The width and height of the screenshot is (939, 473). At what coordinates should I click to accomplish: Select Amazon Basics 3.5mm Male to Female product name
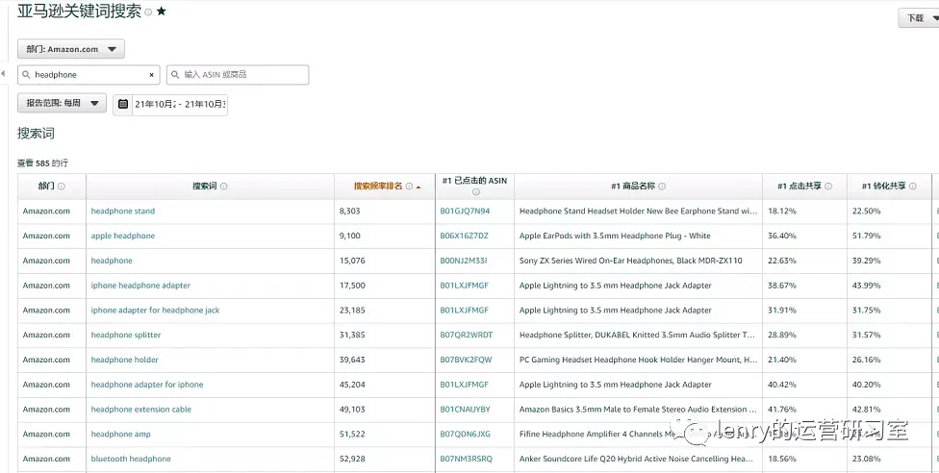[x=638, y=410]
